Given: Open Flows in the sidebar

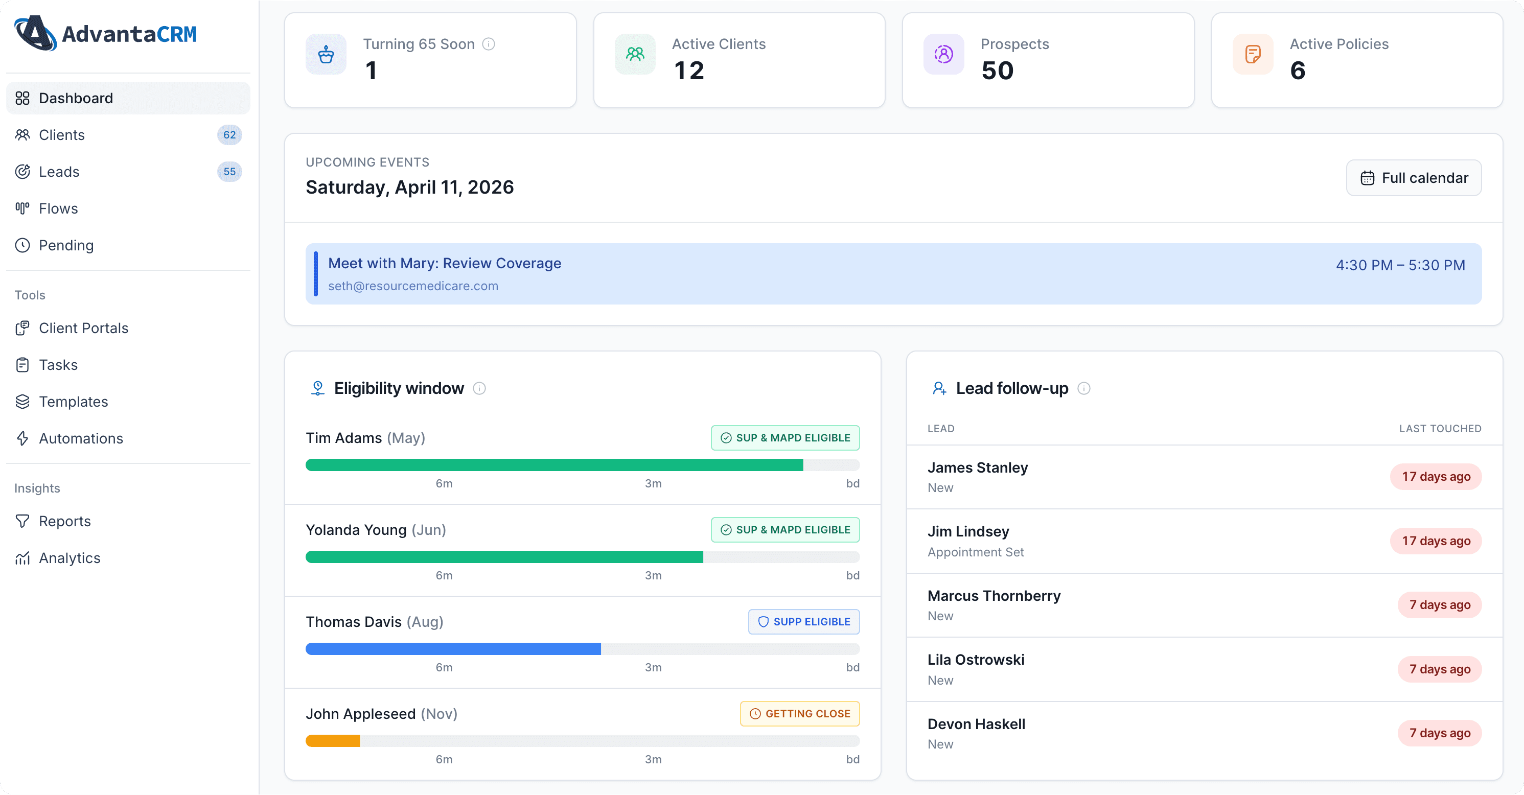Looking at the screenshot, I should point(128,208).
